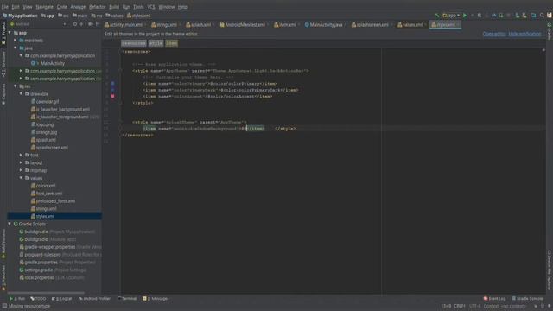
Task: Collapse the Gradle Scripts node
Action: tap(10, 224)
